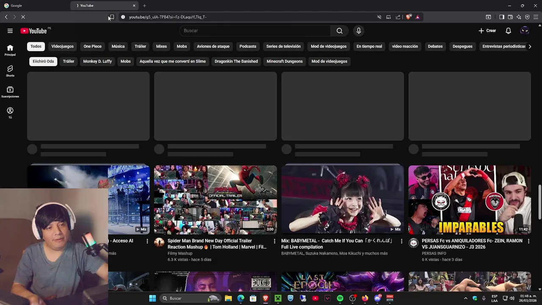This screenshot has height=305, width=542.
Task: Open the Filmy Mashup channel link
Action: coord(180,253)
